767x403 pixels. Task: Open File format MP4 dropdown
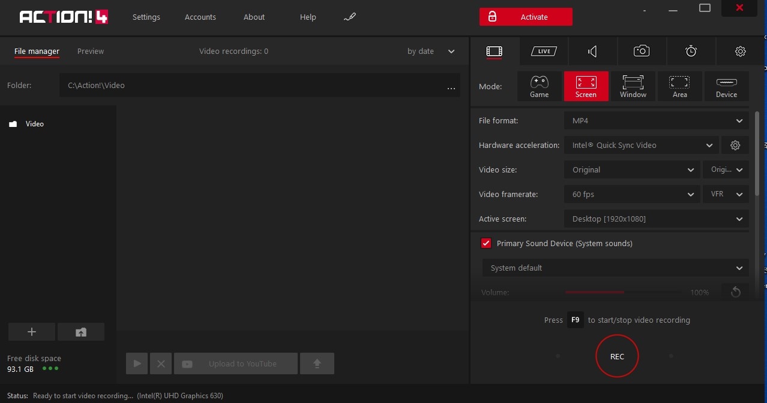(657, 120)
